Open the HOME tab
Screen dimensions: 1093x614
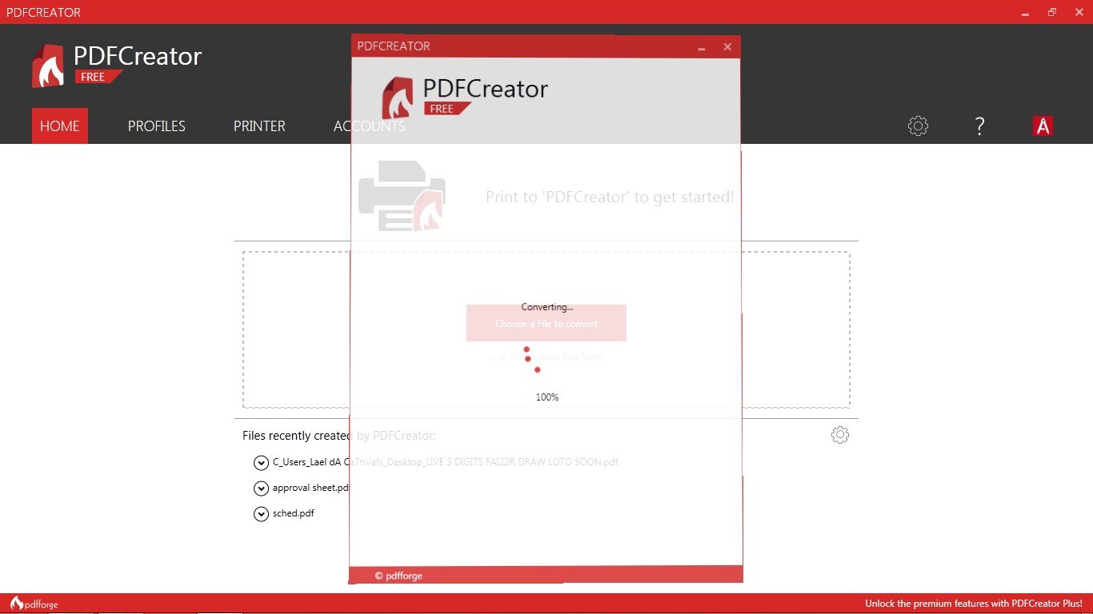[x=60, y=126]
